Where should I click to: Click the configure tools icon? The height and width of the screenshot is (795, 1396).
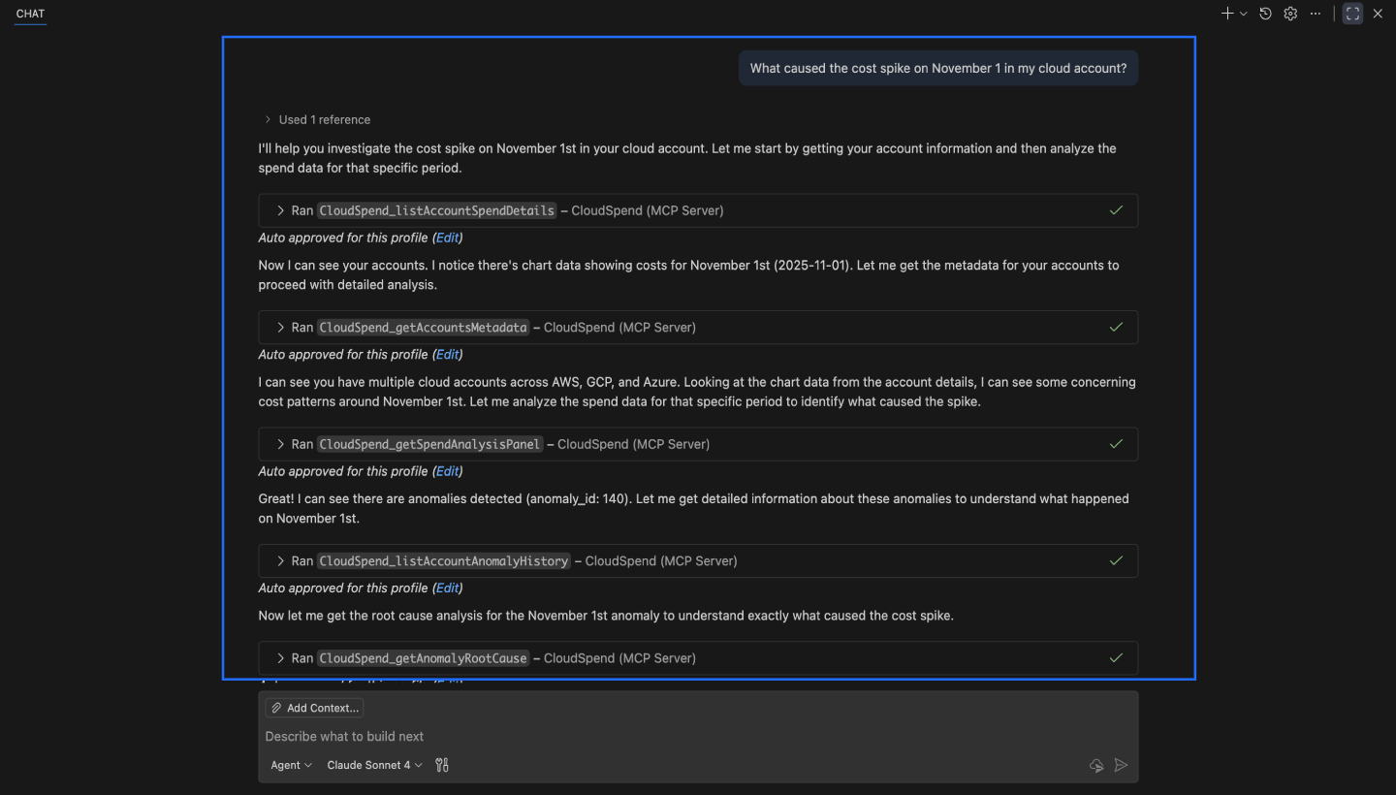442,765
